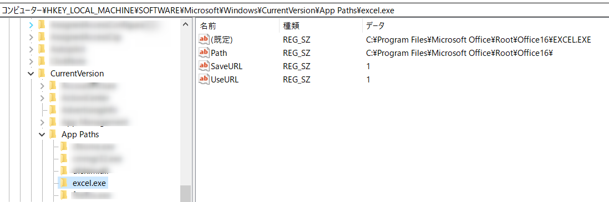The image size is (609, 202).
Task: Collapse the CurrentVersion tree node
Action: 31,73
